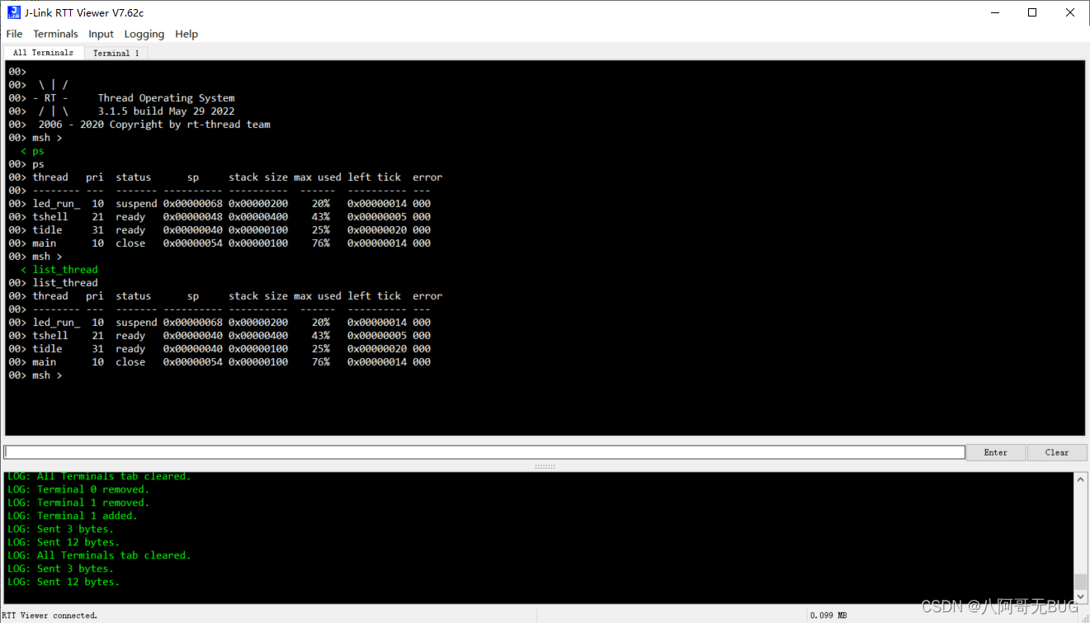Viewport: 1090px width, 623px height.
Task: Click the log scrollbar down arrow
Action: (1080, 597)
